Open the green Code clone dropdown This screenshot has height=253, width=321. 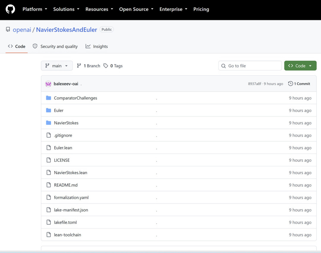(x=300, y=66)
